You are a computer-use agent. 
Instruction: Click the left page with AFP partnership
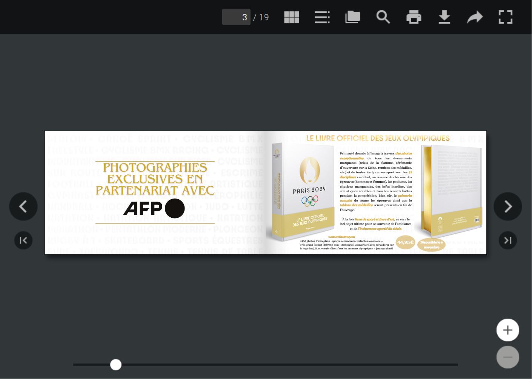155,193
